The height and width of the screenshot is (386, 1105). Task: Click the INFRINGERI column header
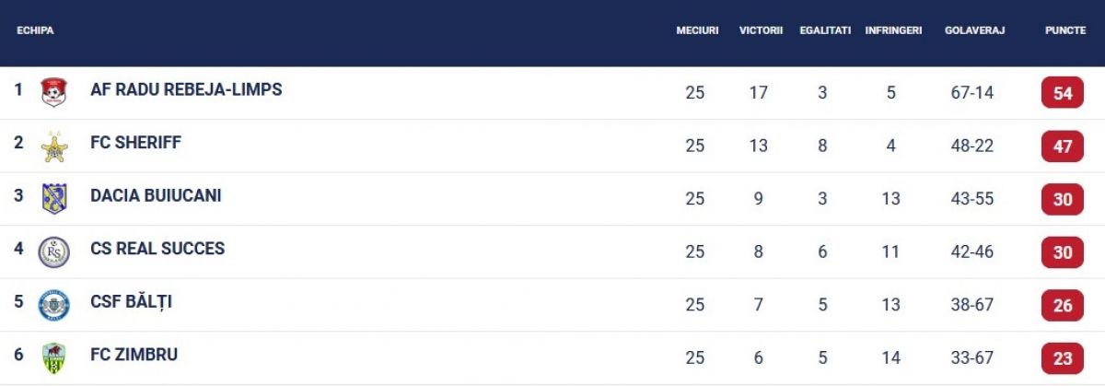coord(893,30)
